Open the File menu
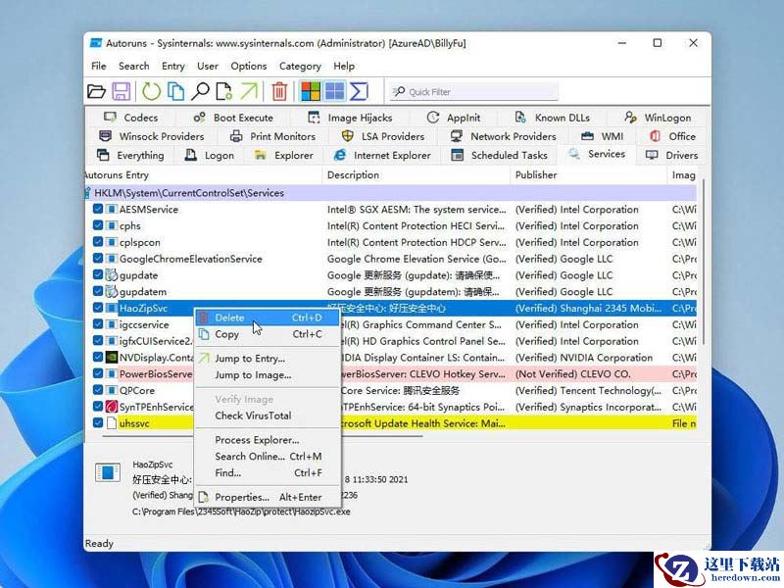The width and height of the screenshot is (784, 588). [99, 66]
